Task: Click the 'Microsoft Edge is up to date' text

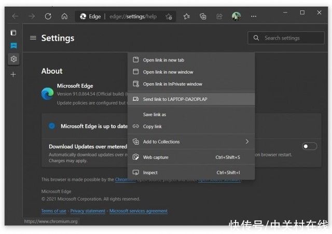Action: 94,126
